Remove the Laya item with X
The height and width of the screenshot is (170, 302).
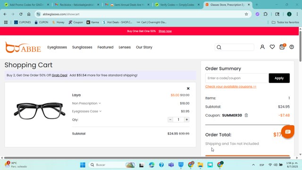point(188,88)
